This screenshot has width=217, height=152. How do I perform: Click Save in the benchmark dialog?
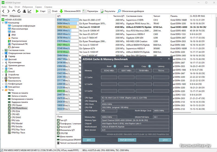tap(89, 140)
